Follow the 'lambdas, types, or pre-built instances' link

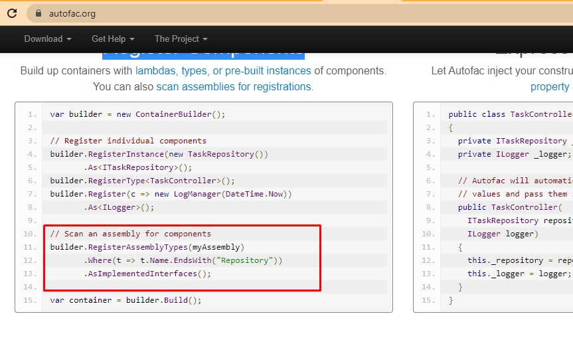pyautogui.click(x=223, y=70)
